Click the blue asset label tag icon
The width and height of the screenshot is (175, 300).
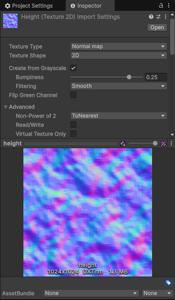click(168, 283)
